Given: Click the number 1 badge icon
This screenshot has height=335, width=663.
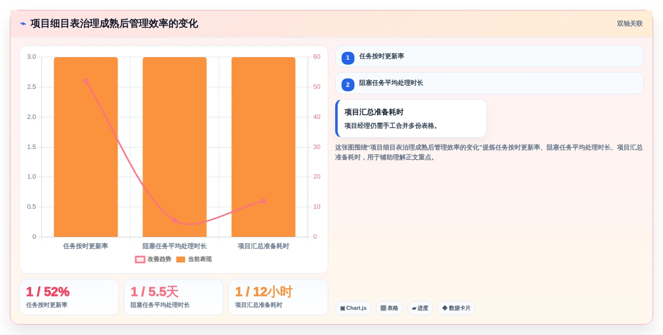Looking at the screenshot, I should tap(348, 58).
